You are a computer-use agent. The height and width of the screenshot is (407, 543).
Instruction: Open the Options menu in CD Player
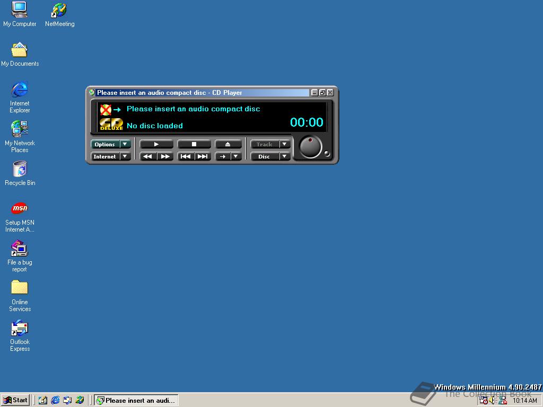(x=110, y=144)
